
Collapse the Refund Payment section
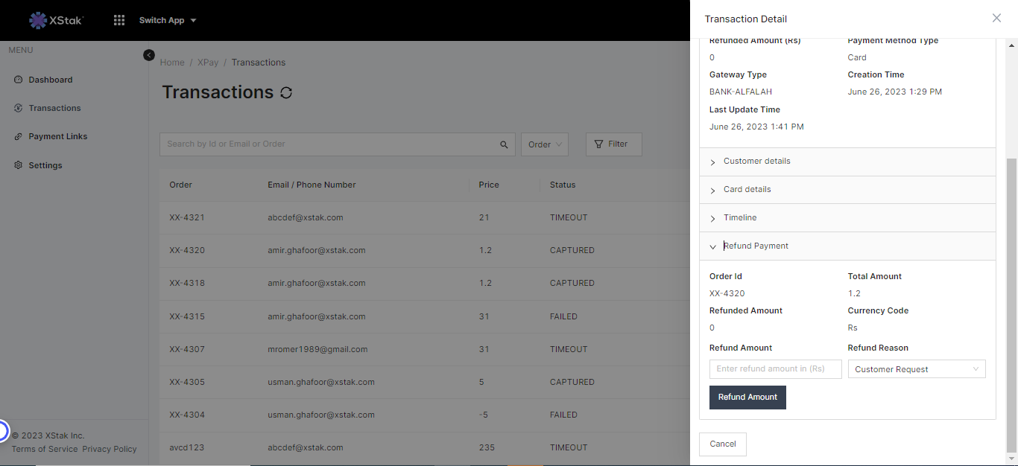pos(755,246)
